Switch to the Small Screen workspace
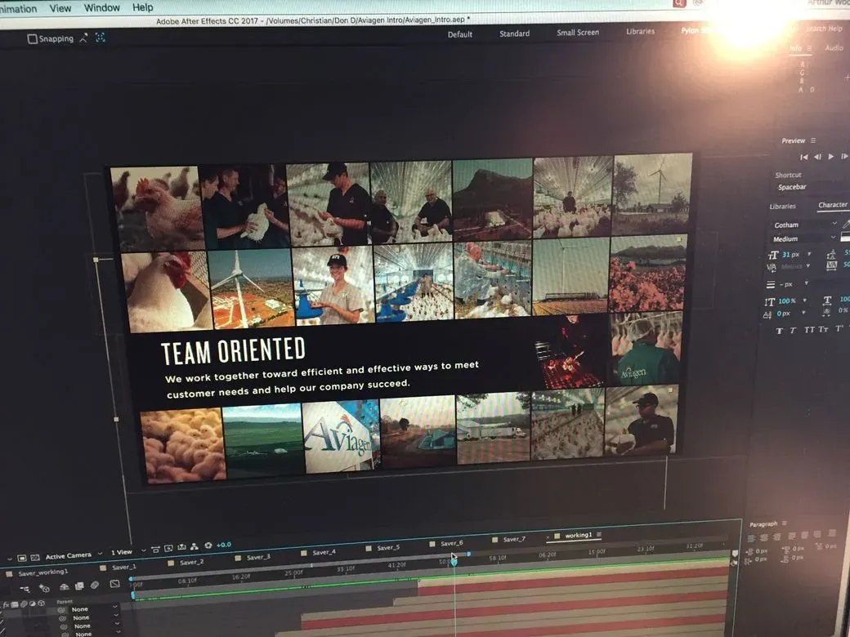Image resolution: width=850 pixels, height=637 pixels. click(577, 33)
